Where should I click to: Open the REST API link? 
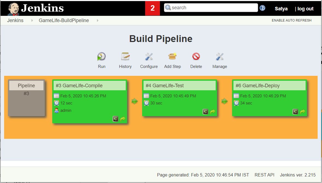[x=264, y=175]
